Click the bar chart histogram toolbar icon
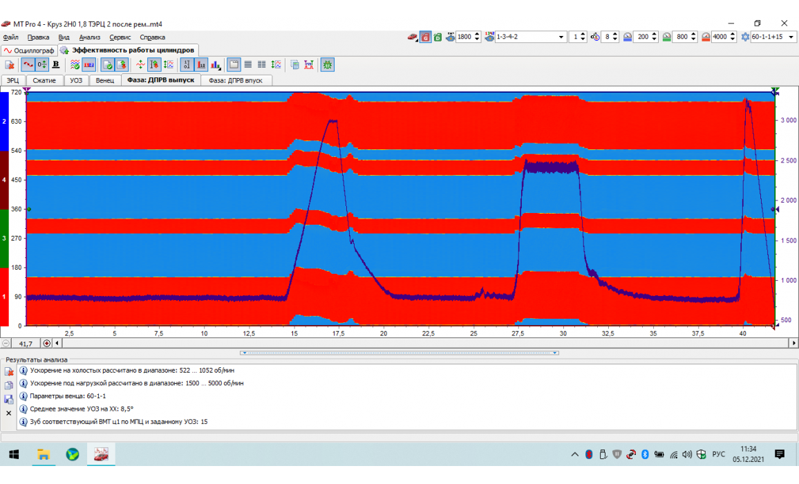 click(x=215, y=64)
